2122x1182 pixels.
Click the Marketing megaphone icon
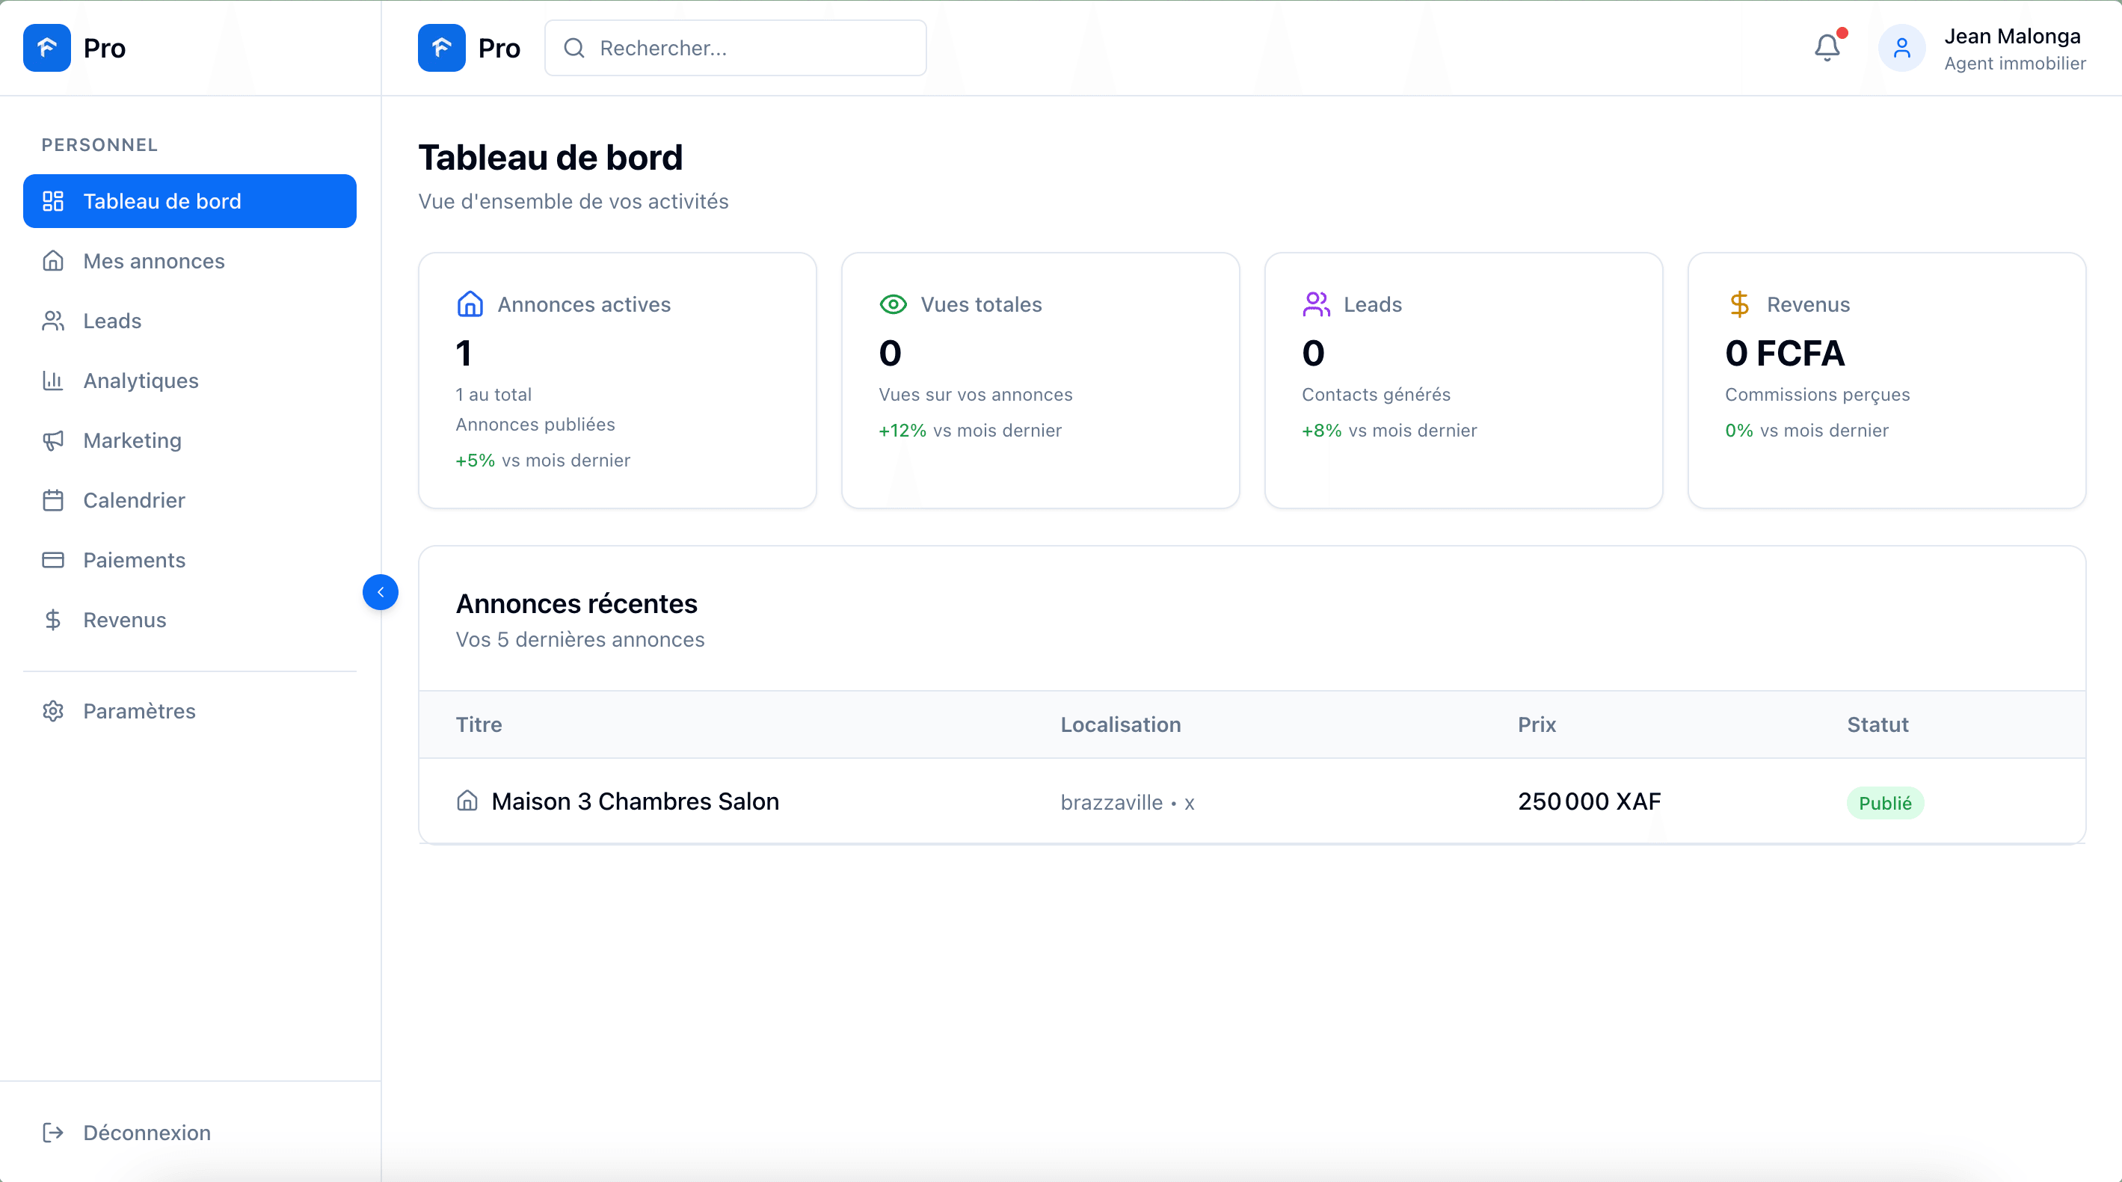[x=54, y=440]
